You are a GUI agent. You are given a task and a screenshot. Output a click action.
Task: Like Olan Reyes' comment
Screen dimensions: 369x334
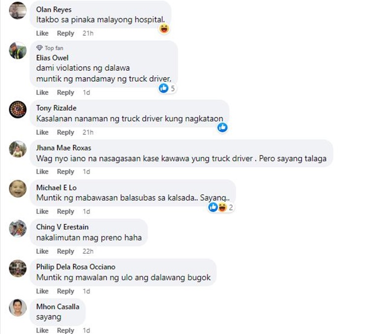pos(42,33)
